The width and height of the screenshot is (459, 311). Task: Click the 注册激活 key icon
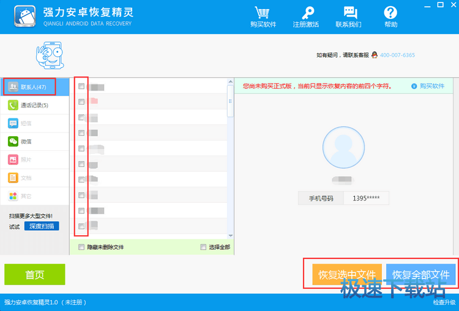308,13
